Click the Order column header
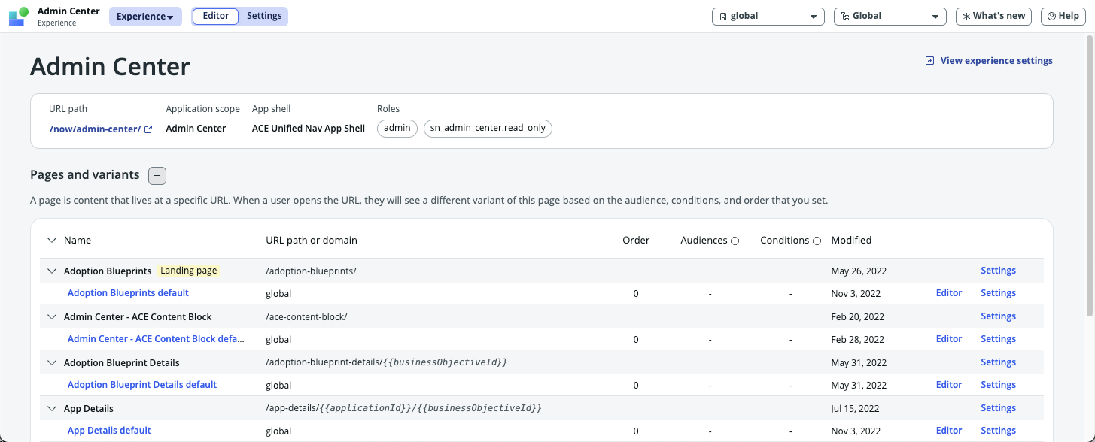Screen dimensions: 1095x442 click(636, 241)
